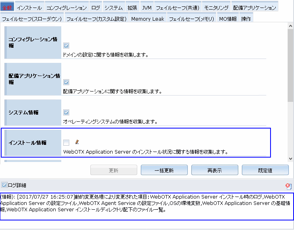The height and width of the screenshot is (230, 294).
Task: Open the Memory Leak tab
Action: pos(147,19)
